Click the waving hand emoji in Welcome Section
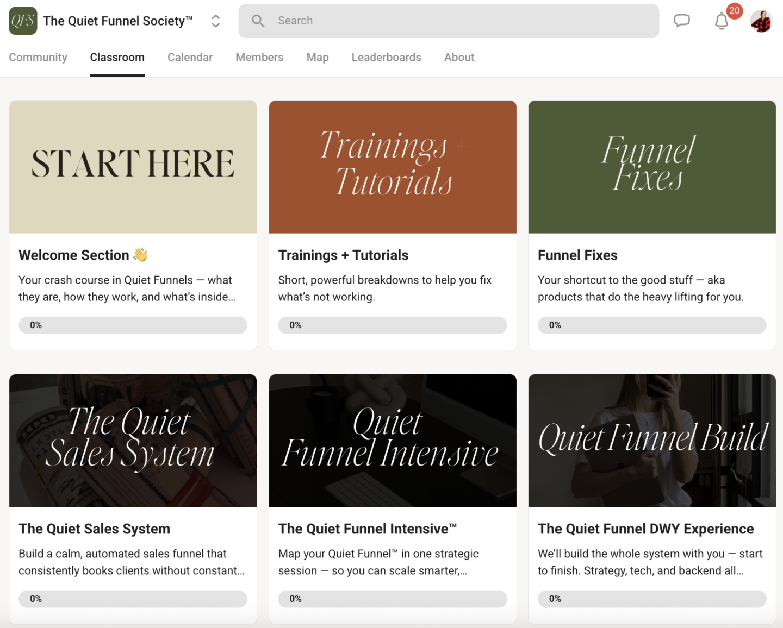The height and width of the screenshot is (628, 783). point(140,254)
